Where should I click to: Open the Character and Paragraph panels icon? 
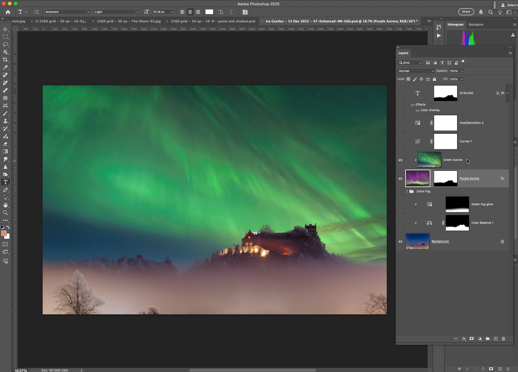click(245, 12)
